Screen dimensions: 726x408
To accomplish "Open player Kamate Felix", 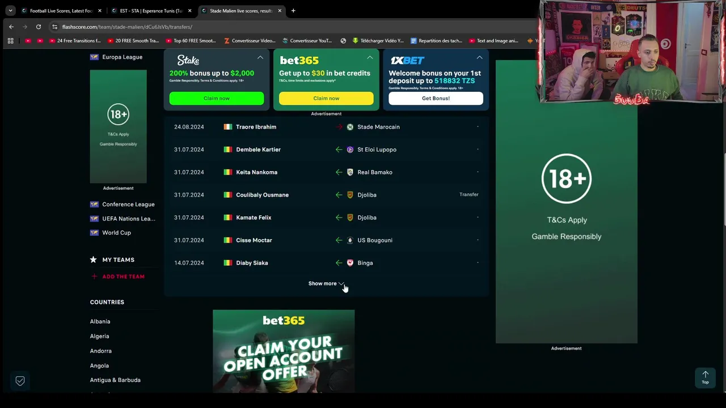I will pos(254,218).
